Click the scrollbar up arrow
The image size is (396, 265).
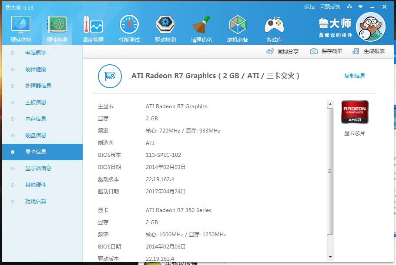point(330,104)
